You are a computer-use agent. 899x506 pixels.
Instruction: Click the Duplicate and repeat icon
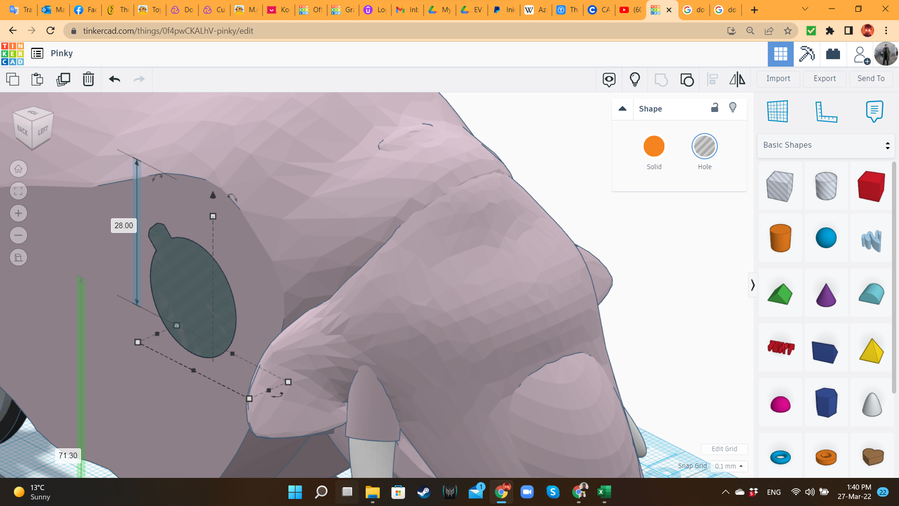pyautogui.click(x=63, y=79)
